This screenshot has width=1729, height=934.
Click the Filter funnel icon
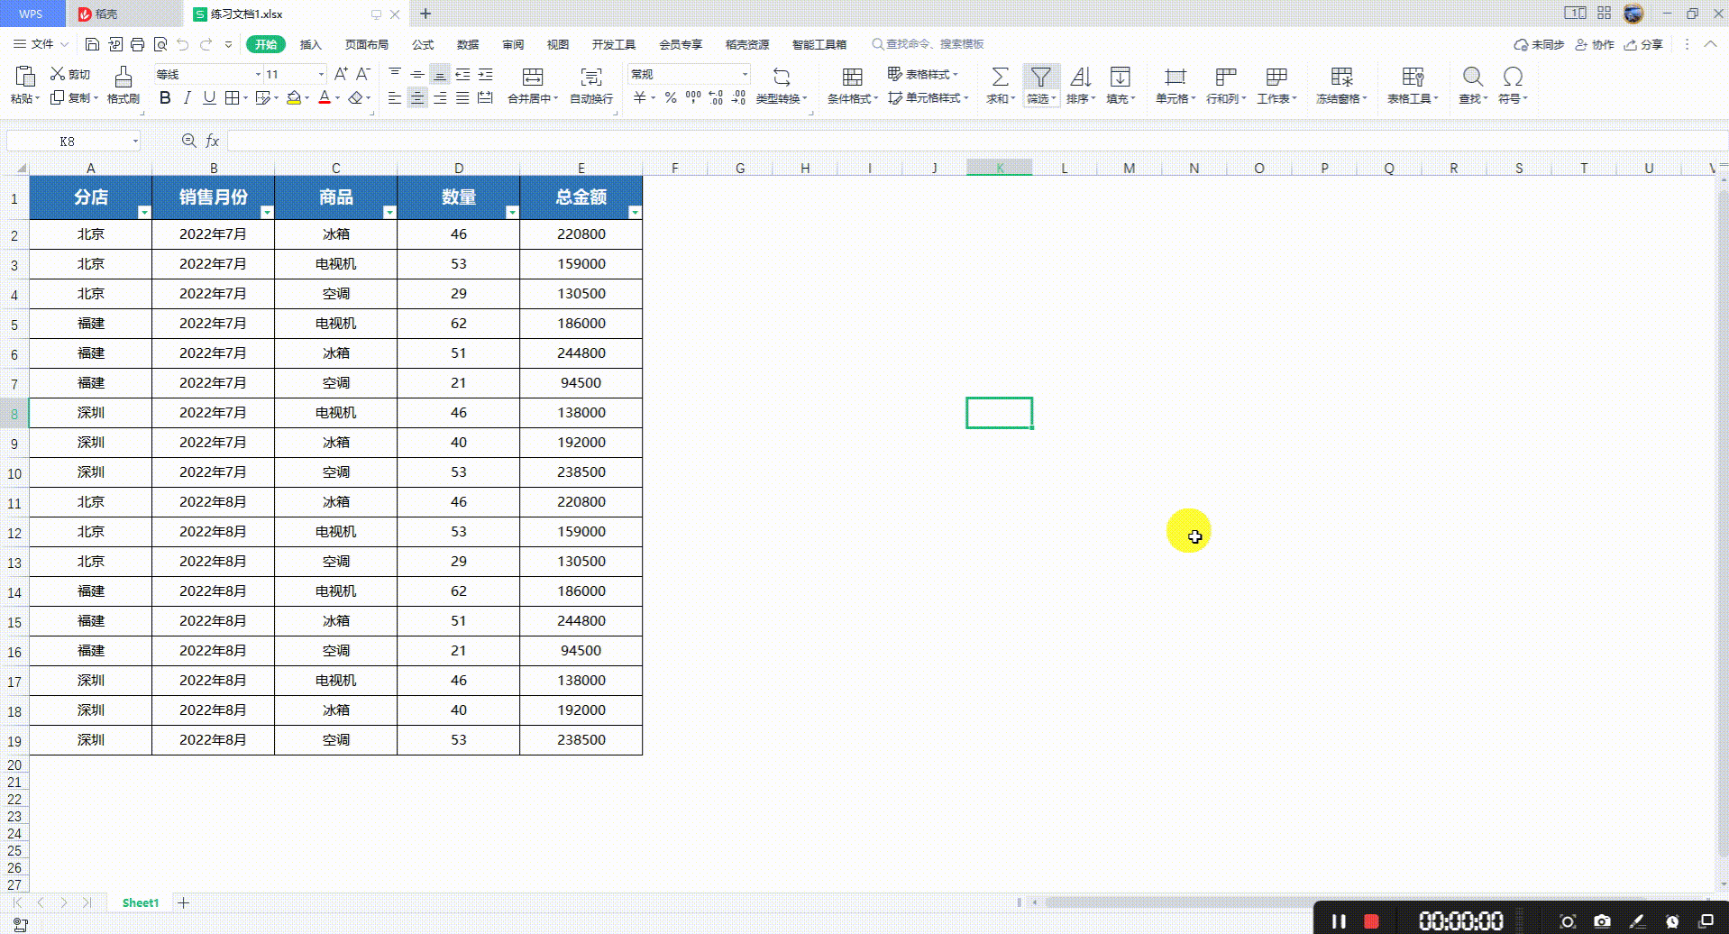pyautogui.click(x=1040, y=77)
